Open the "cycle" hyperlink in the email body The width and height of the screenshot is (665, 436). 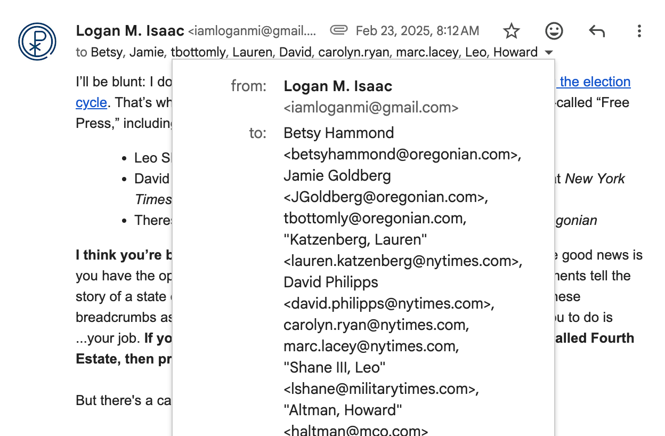91,102
